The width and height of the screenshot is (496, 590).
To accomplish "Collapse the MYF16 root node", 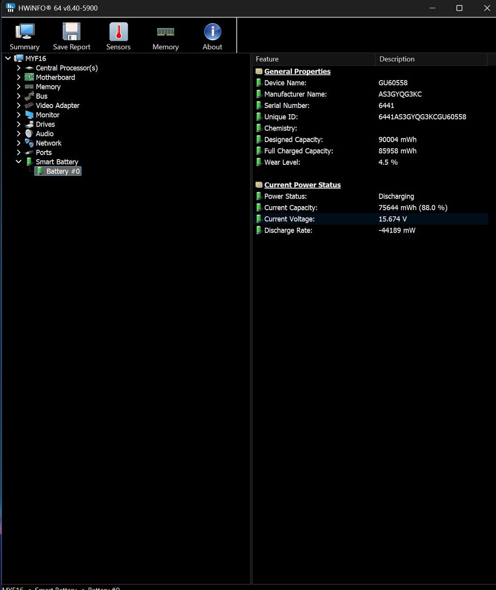I will coord(8,58).
